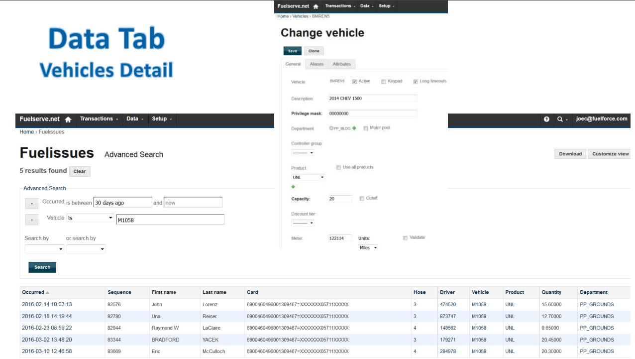635x359 pixels.
Task: Click the Meter input field showing 122114
Action: pyautogui.click(x=339, y=238)
